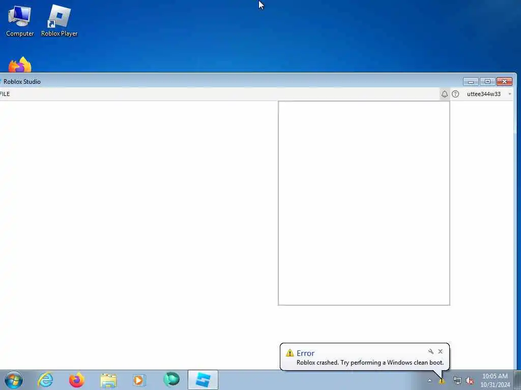Screen dimensions: 521x390
Task: Click the help question mark icon
Action: tap(455, 94)
